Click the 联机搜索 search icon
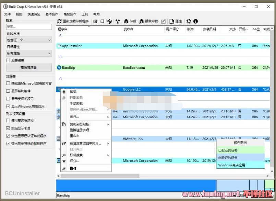This screenshot has width=276, height=201. pos(64,155)
